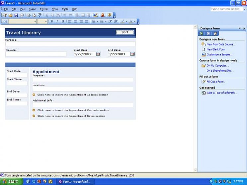Insert the Appointment Address section
This screenshot has width=247, height=185.
point(73,95)
